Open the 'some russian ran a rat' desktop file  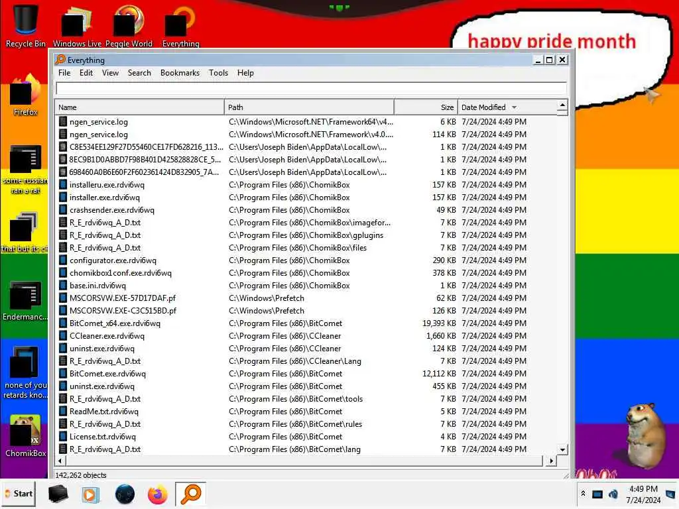click(25, 169)
